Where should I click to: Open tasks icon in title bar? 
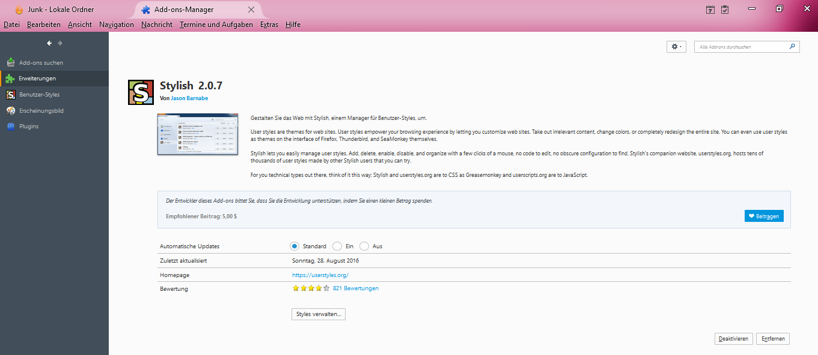(725, 9)
